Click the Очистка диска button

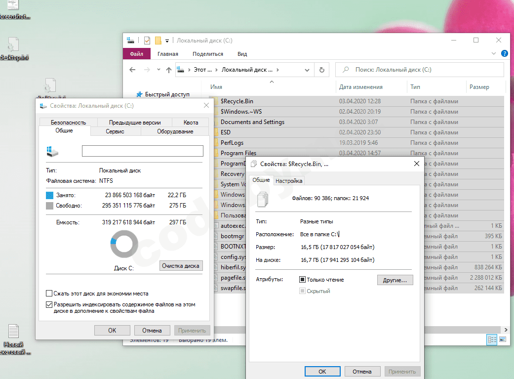tap(181, 266)
